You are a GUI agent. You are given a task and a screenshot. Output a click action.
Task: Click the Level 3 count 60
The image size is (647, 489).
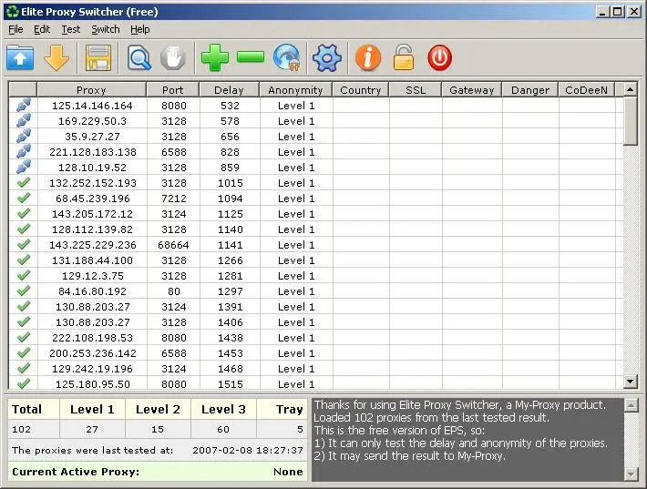(x=223, y=429)
